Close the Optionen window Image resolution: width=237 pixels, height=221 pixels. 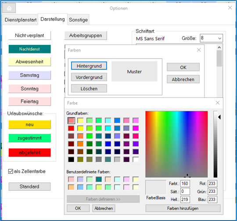(230, 7)
